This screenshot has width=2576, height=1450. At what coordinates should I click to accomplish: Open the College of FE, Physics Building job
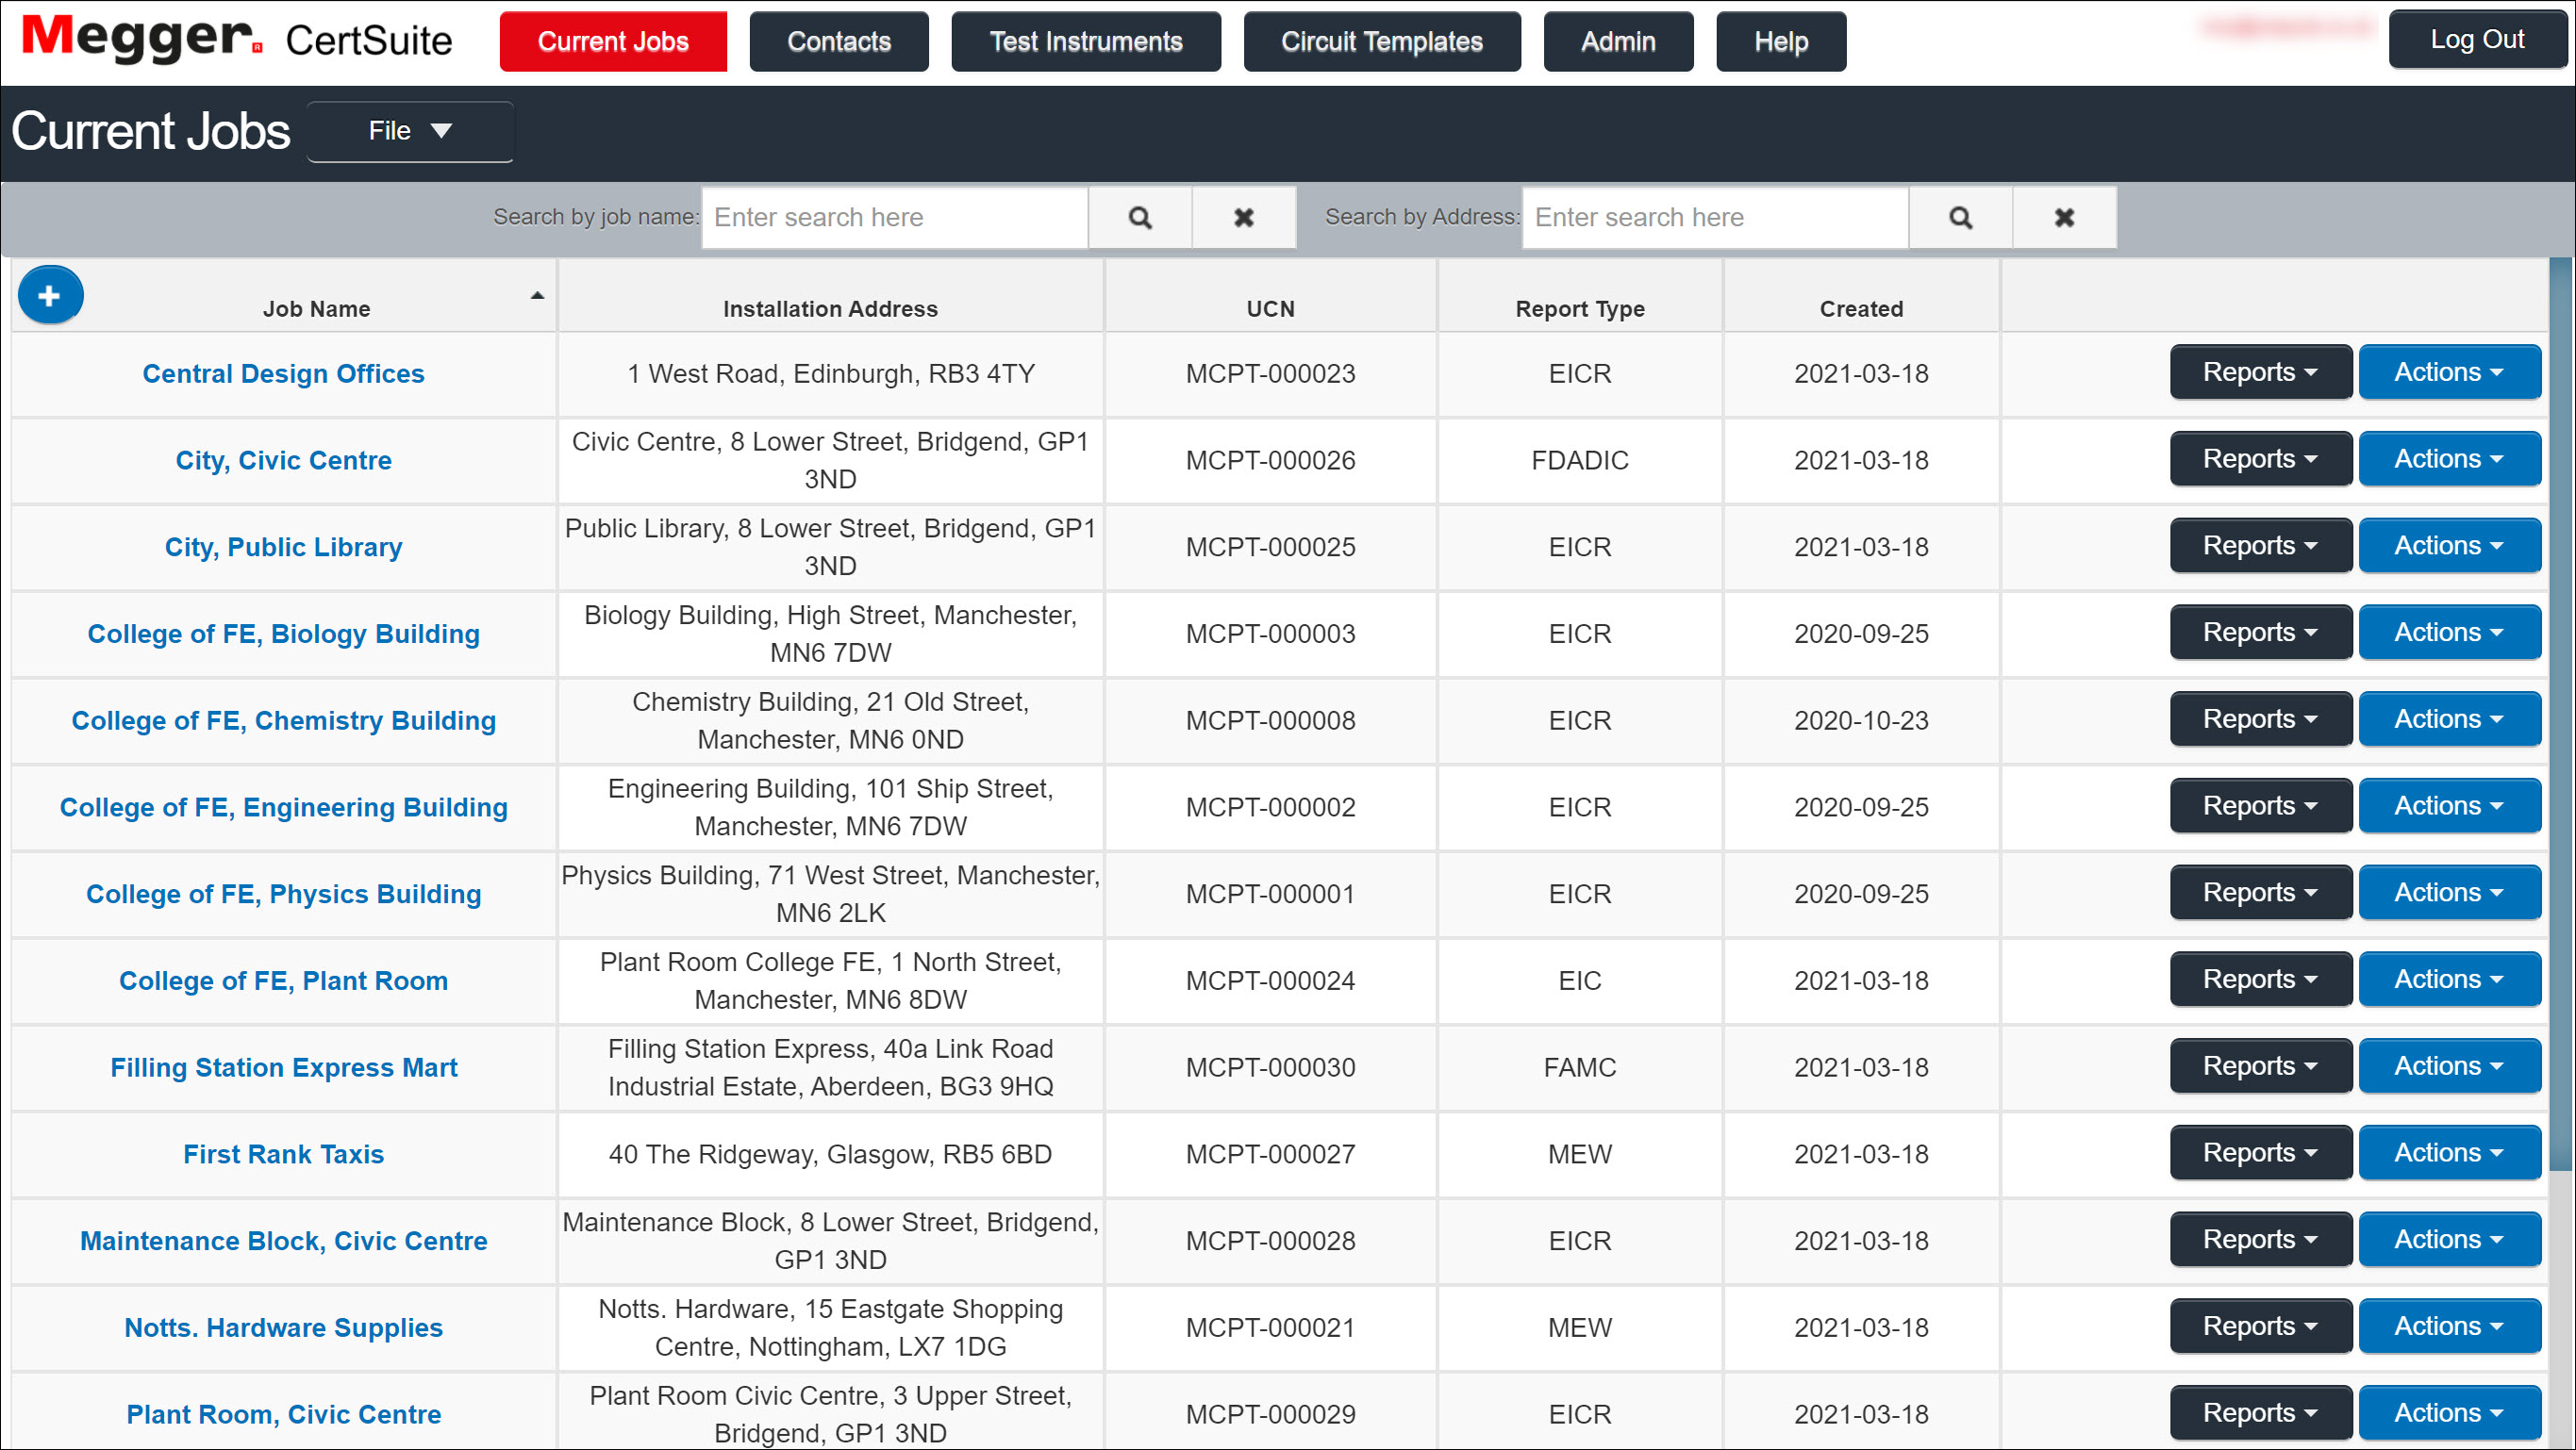click(x=283, y=894)
